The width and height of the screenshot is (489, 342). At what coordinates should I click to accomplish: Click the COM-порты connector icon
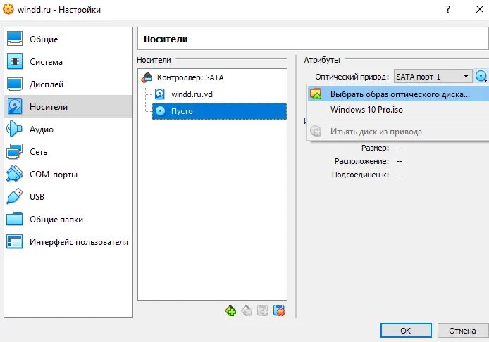pyautogui.click(x=15, y=174)
